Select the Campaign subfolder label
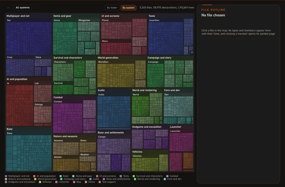285x187 pixels. 153,62
